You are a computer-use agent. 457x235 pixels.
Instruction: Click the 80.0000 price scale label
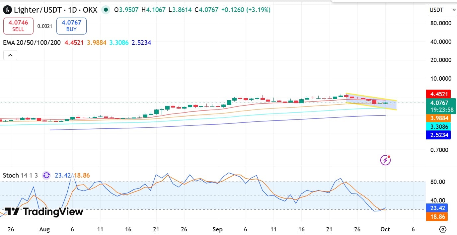coord(440,23)
